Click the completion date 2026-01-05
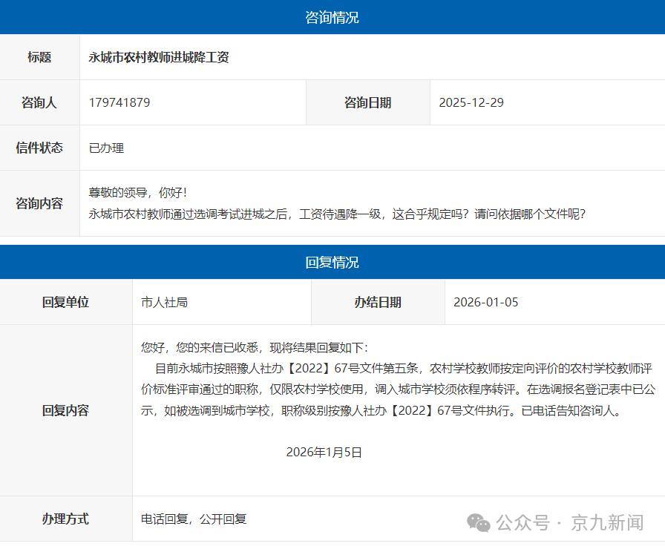The width and height of the screenshot is (665, 549). pos(486,302)
